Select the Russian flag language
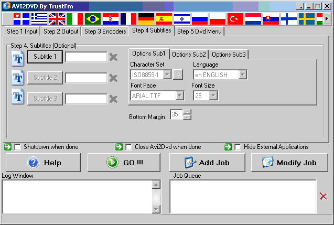This screenshot has height=225, width=334. 200,19
